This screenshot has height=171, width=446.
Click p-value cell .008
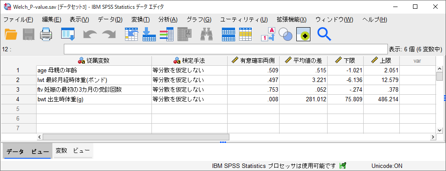click(x=253, y=100)
